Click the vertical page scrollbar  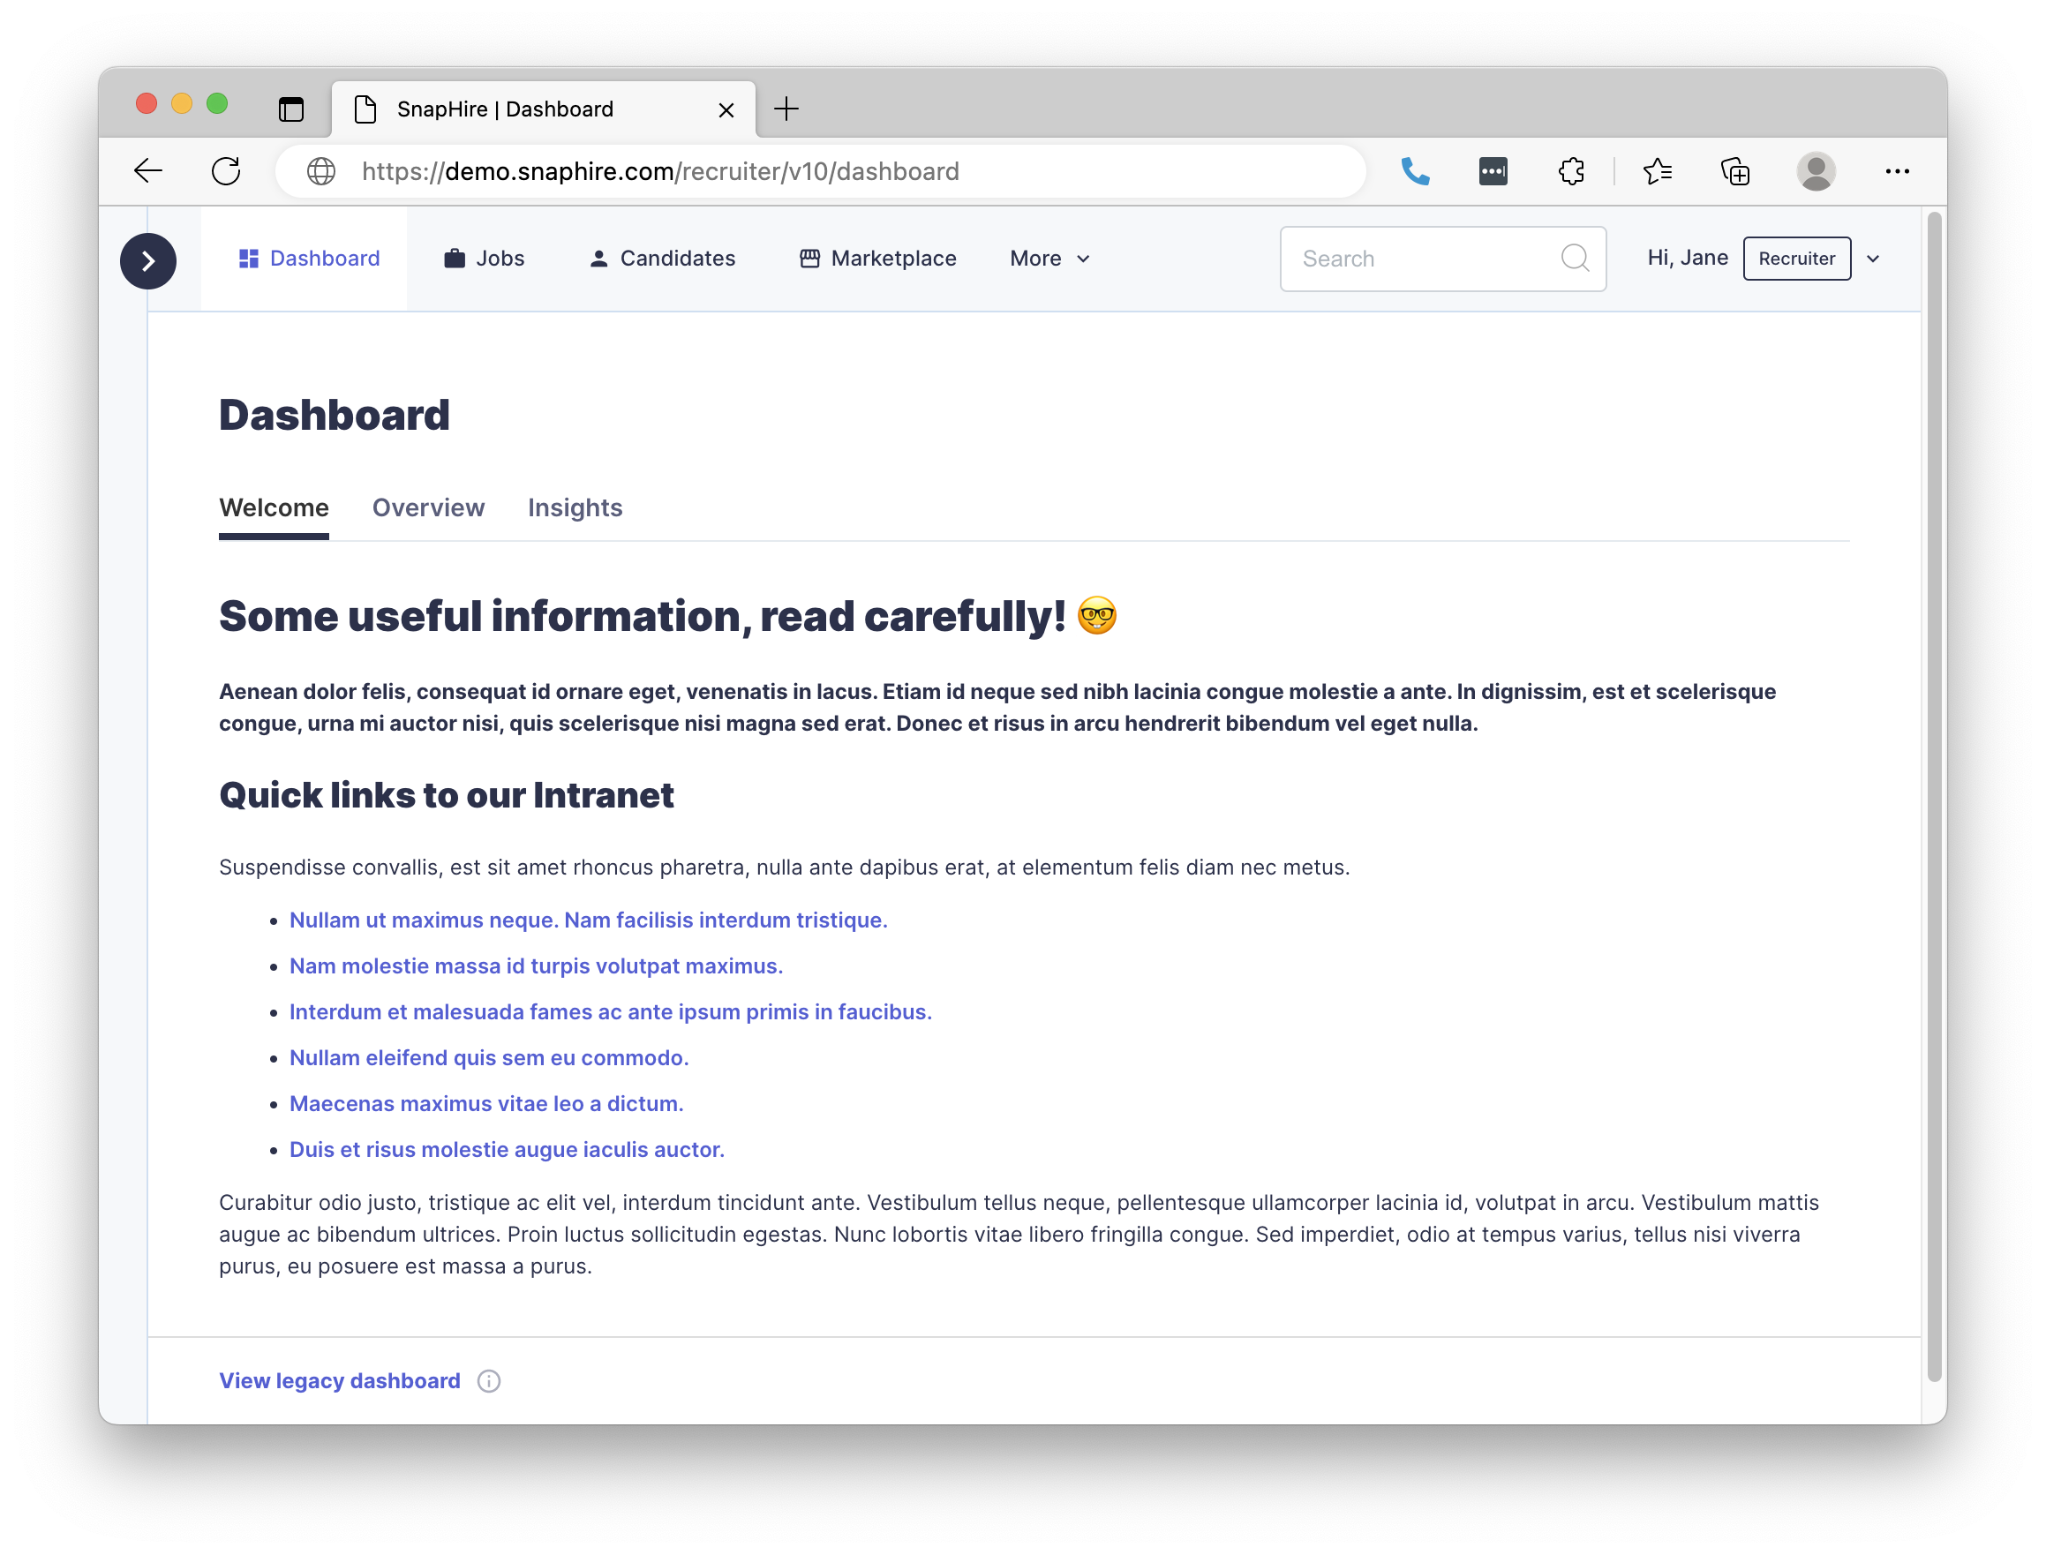click(x=1934, y=796)
